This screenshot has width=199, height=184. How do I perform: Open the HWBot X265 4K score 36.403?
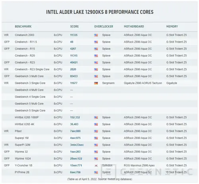74,124
